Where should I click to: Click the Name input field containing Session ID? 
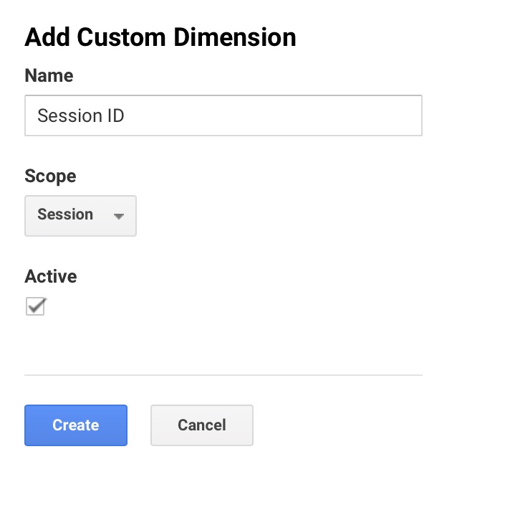[x=223, y=115]
